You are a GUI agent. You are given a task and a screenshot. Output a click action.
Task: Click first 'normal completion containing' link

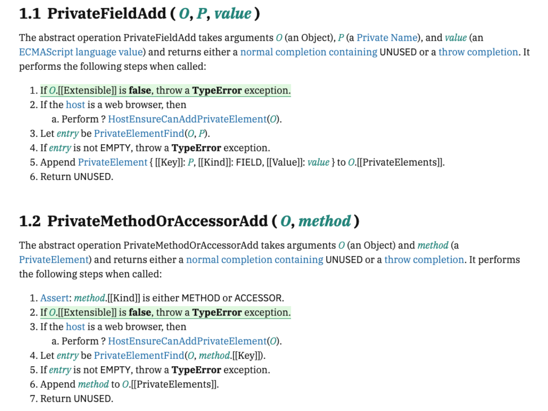tap(309, 52)
